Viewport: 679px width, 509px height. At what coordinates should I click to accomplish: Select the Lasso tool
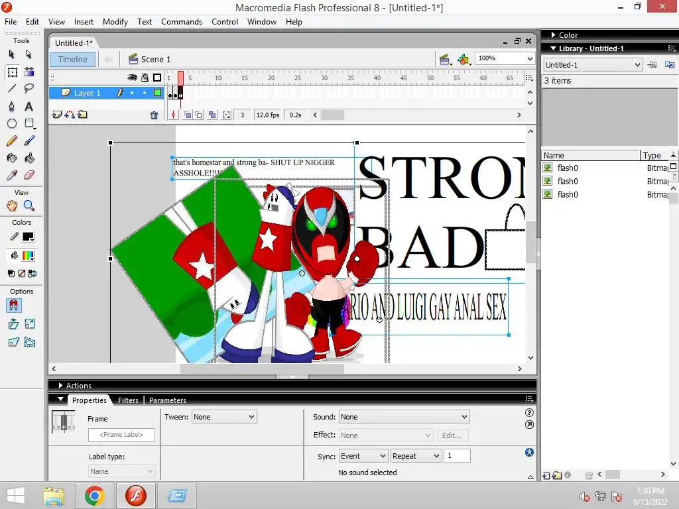coord(29,89)
